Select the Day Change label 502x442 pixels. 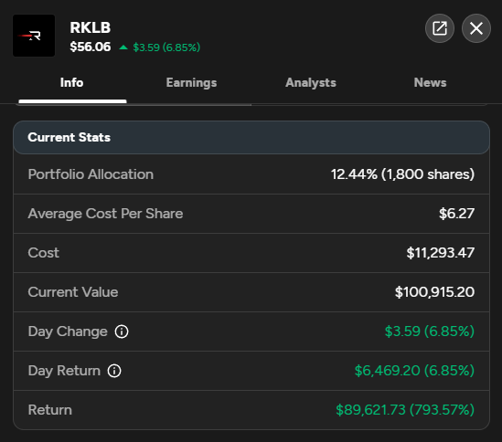click(x=68, y=331)
